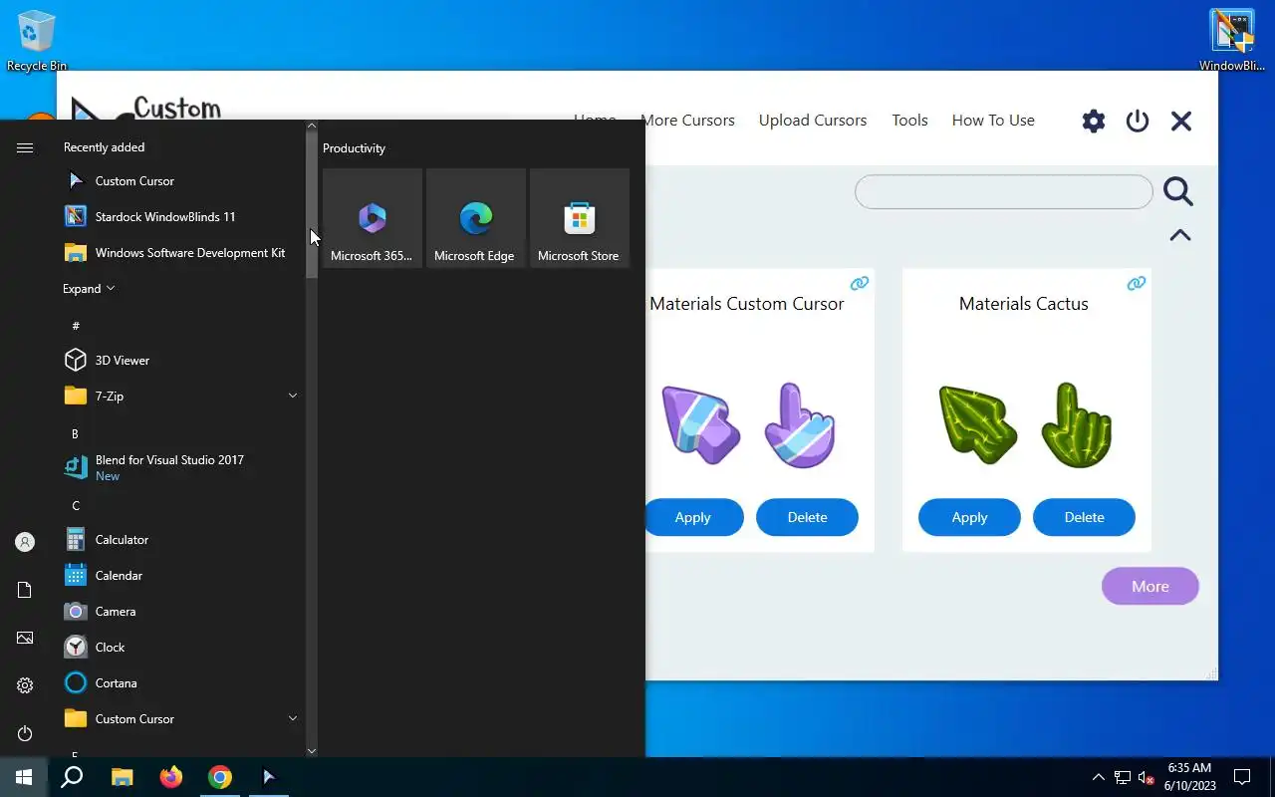This screenshot has height=797, width=1275.
Task: Open How To Use menu item
Action: click(993, 121)
